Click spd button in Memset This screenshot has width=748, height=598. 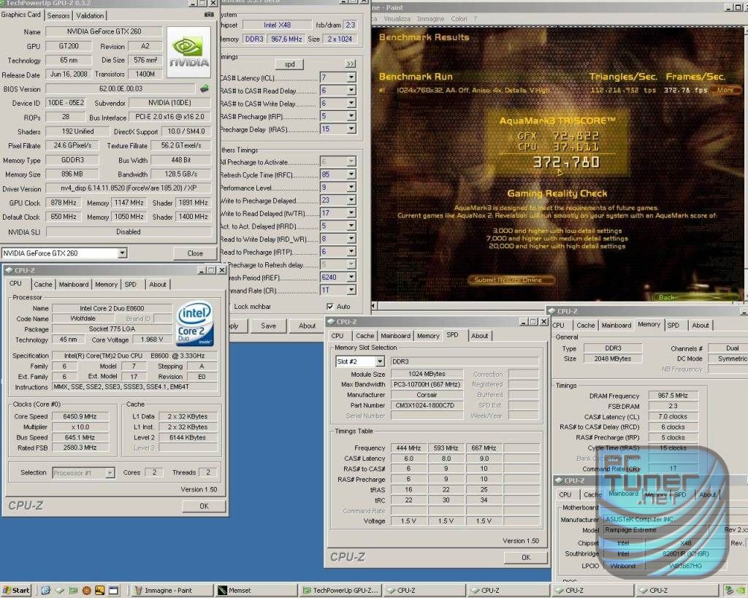click(289, 64)
